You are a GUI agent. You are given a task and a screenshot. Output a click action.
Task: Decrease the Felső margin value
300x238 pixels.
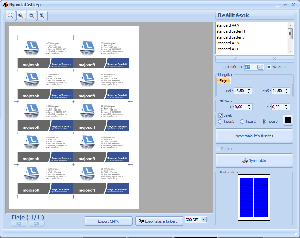pos(286,92)
